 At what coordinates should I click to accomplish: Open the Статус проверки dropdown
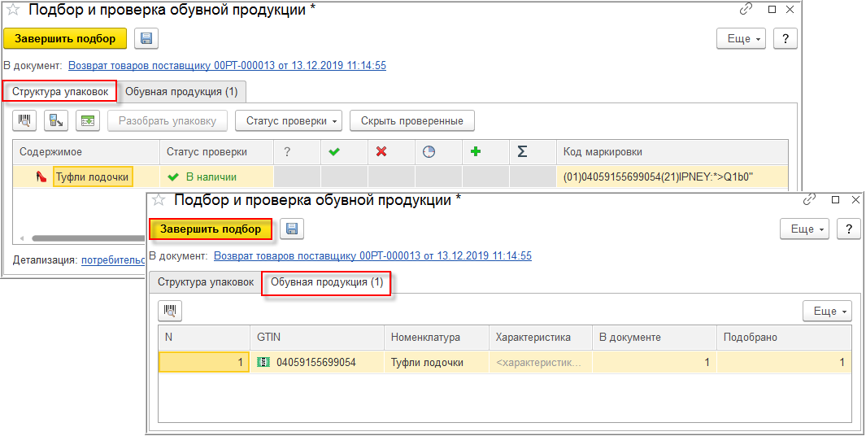click(x=289, y=121)
